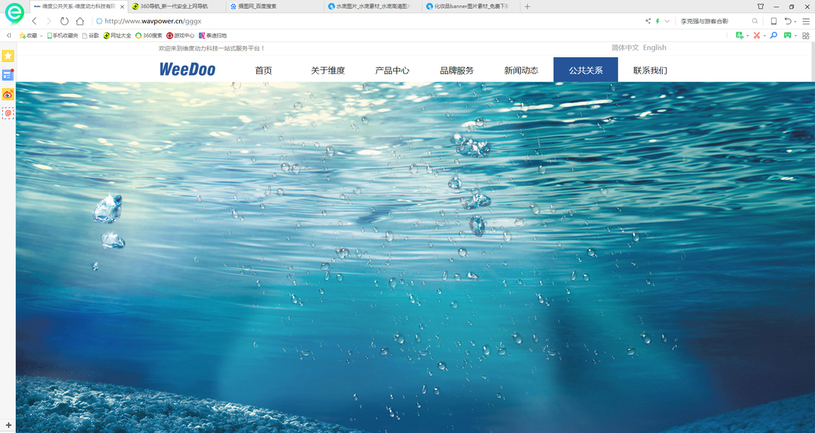Open a new tab with plus button
The height and width of the screenshot is (433, 815).
pyautogui.click(x=527, y=6)
